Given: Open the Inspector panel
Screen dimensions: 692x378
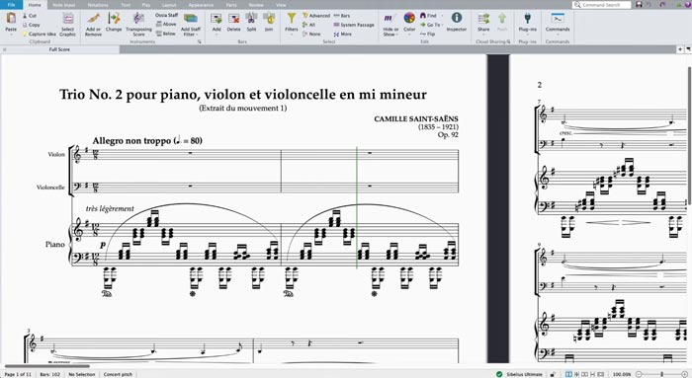Looking at the screenshot, I should [x=457, y=22].
